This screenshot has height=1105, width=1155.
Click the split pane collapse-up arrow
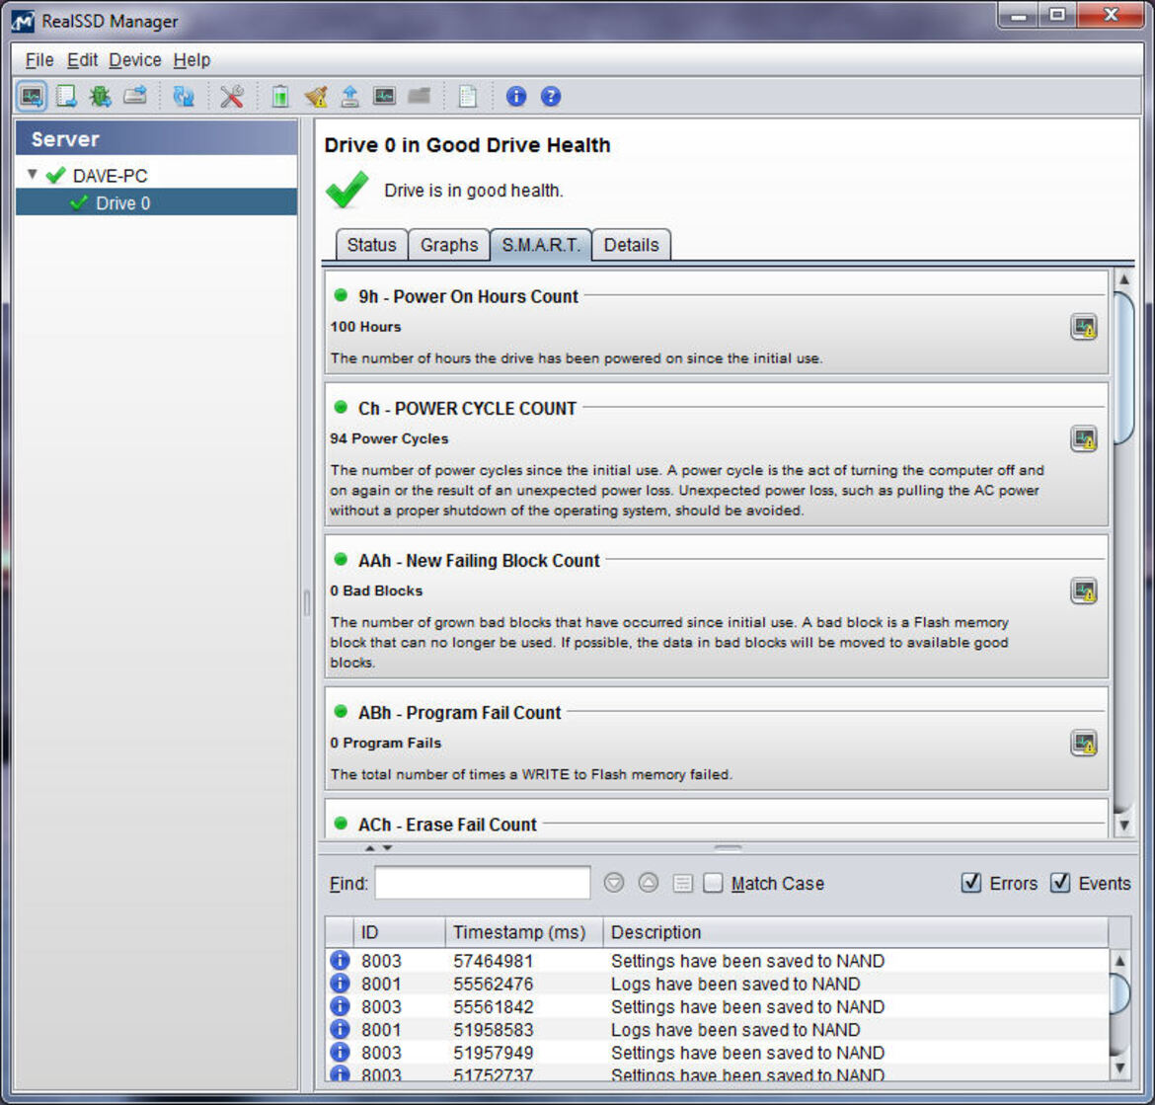pyautogui.click(x=370, y=848)
